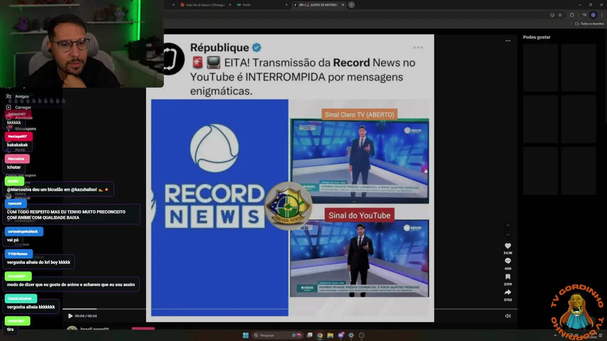Click the install app icon in address bar
607x341 pixels.
552,15
